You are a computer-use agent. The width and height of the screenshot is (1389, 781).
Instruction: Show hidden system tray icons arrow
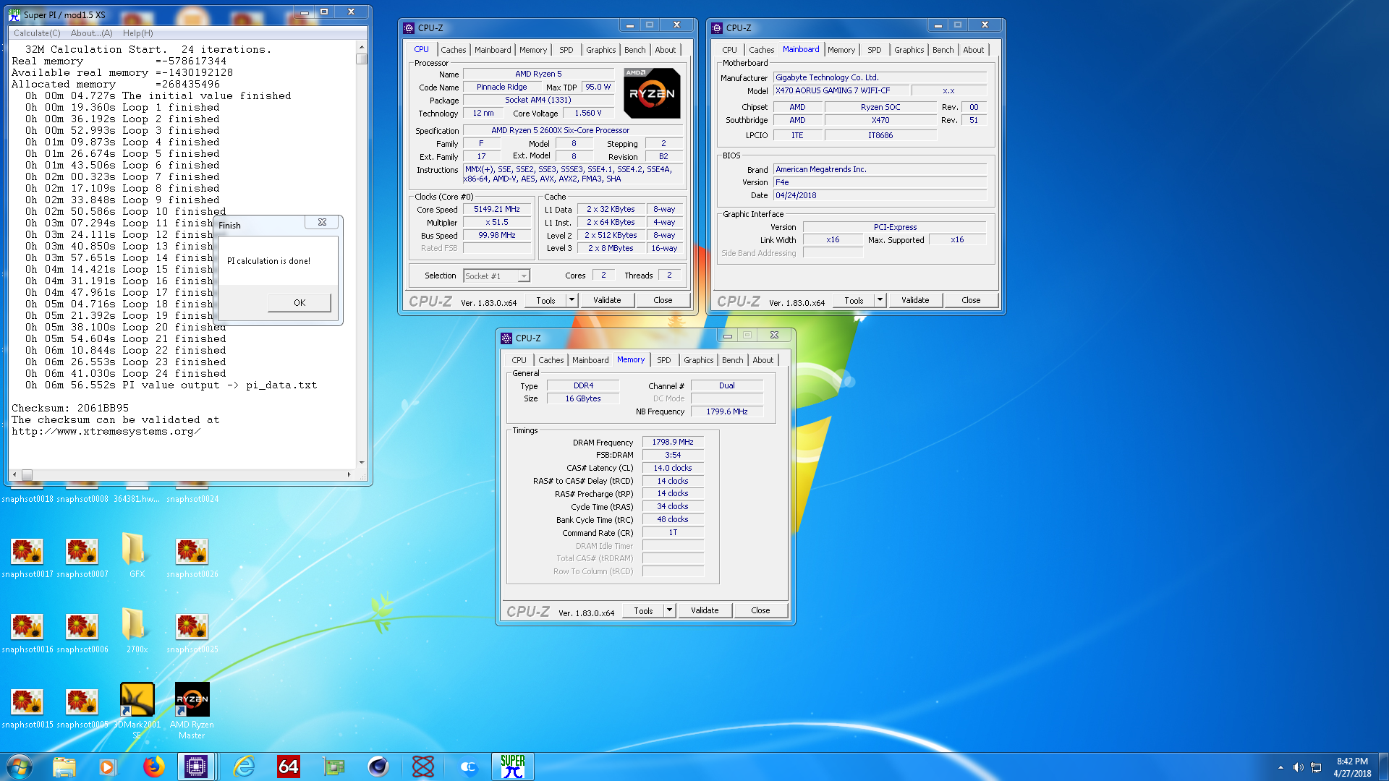coord(1280,767)
